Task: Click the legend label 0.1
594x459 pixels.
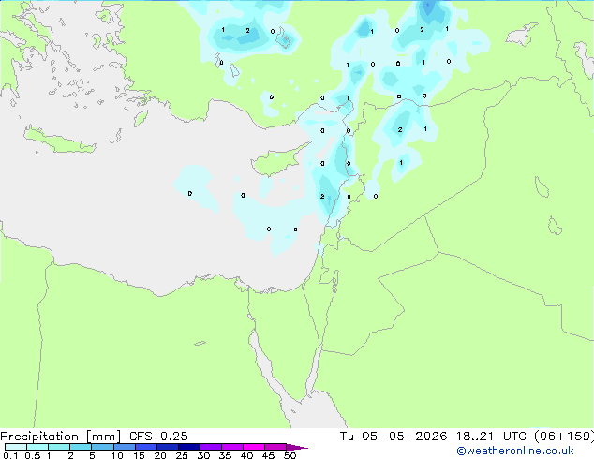Action: click(10, 455)
